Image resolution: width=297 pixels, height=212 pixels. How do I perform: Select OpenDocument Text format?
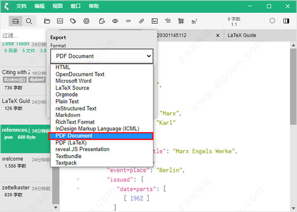101,74
